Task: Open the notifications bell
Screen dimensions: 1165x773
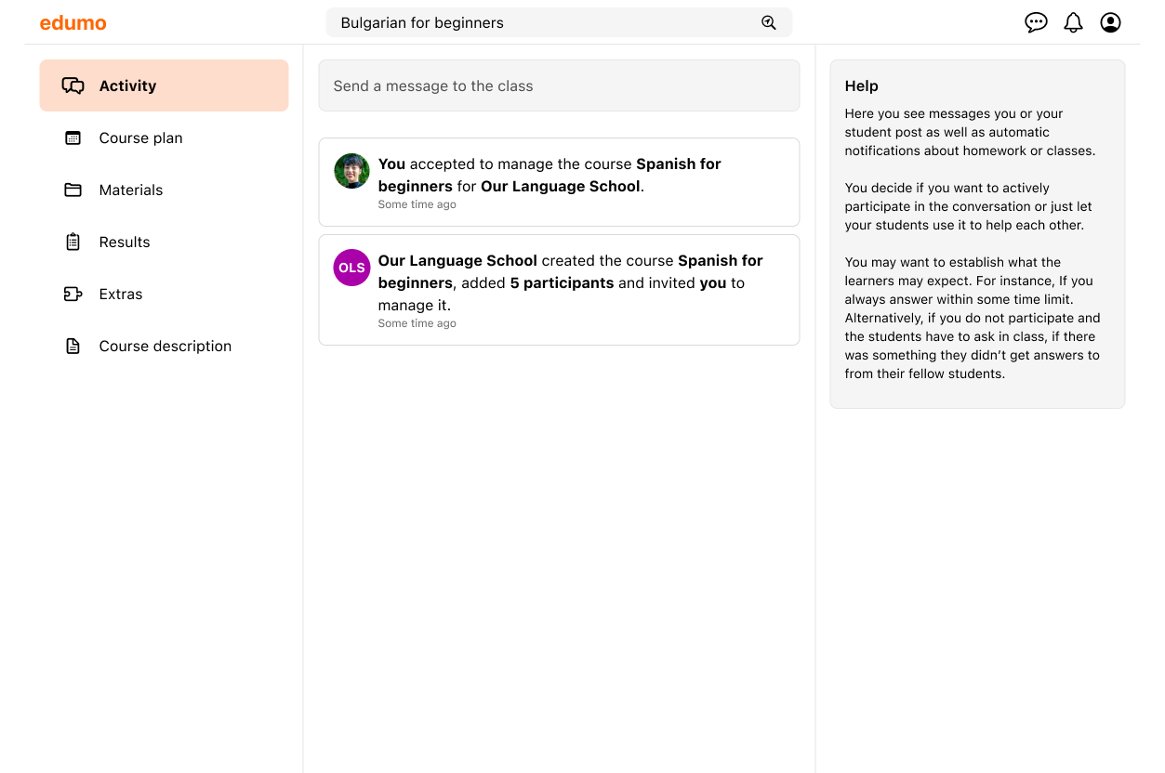Action: (x=1073, y=22)
